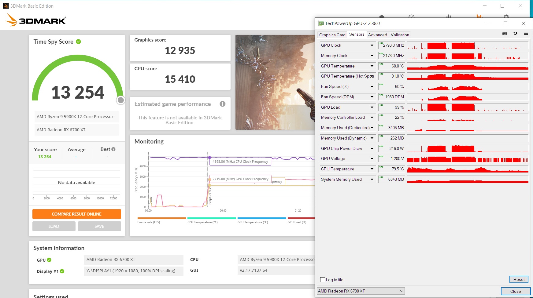Toggle CPU Temperature (°C) in the Monitoring legend
This screenshot has width=533, height=298.
pyautogui.click(x=212, y=220)
